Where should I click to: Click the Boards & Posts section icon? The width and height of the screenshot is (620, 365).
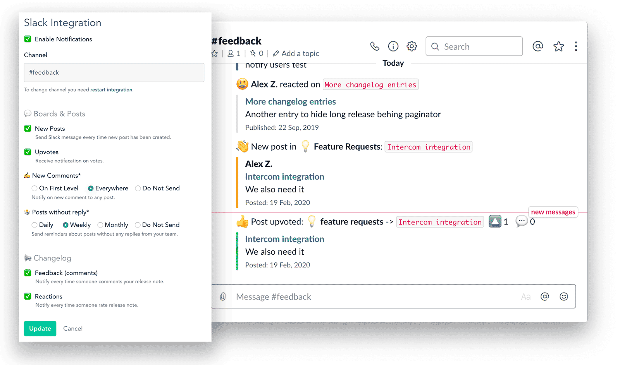[28, 114]
